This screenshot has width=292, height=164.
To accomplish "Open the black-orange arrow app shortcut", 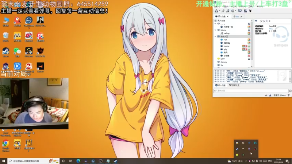I will coord(40,67).
